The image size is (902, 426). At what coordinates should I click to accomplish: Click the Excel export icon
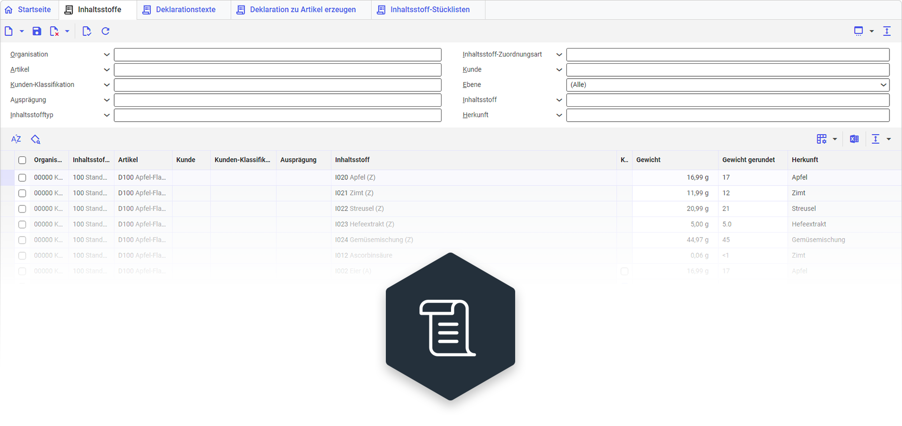pyautogui.click(x=854, y=139)
